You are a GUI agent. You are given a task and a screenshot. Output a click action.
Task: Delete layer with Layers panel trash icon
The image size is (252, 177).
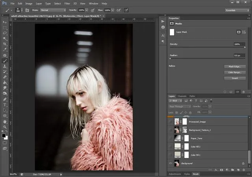tap(244, 170)
